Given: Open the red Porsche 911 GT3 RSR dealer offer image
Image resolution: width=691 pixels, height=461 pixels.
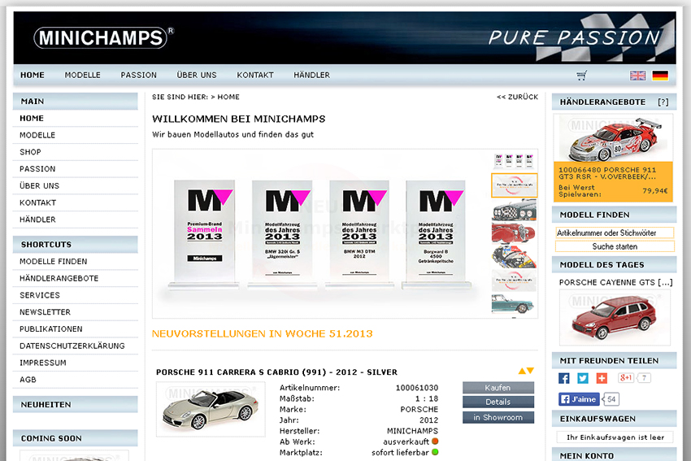Looking at the screenshot, I should coord(613,138).
